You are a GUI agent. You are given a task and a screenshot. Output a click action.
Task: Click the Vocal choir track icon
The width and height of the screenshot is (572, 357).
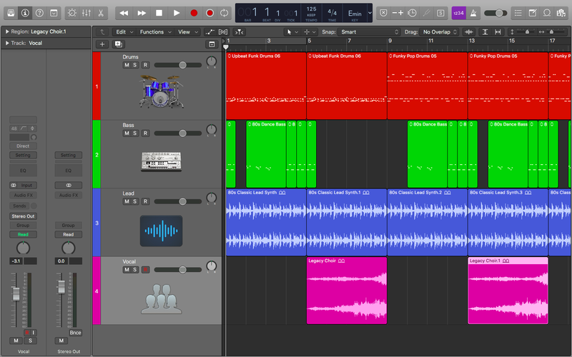(x=159, y=298)
